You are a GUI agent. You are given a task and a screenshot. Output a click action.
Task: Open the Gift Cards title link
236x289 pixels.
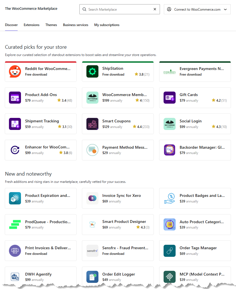click(189, 95)
